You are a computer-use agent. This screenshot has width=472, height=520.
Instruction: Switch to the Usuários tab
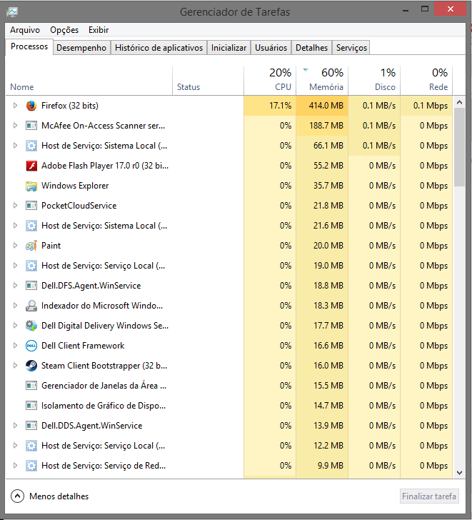tap(271, 48)
